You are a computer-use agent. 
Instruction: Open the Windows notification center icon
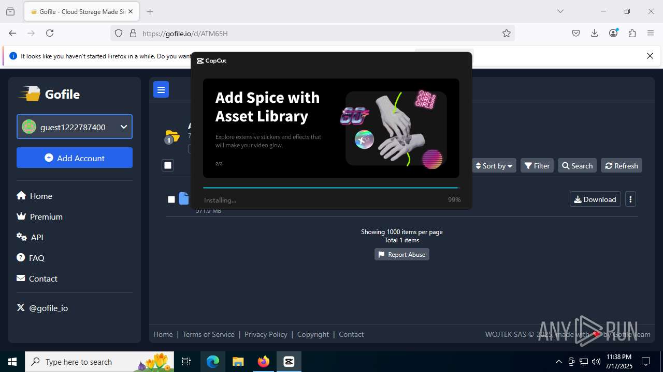pyautogui.click(x=646, y=362)
